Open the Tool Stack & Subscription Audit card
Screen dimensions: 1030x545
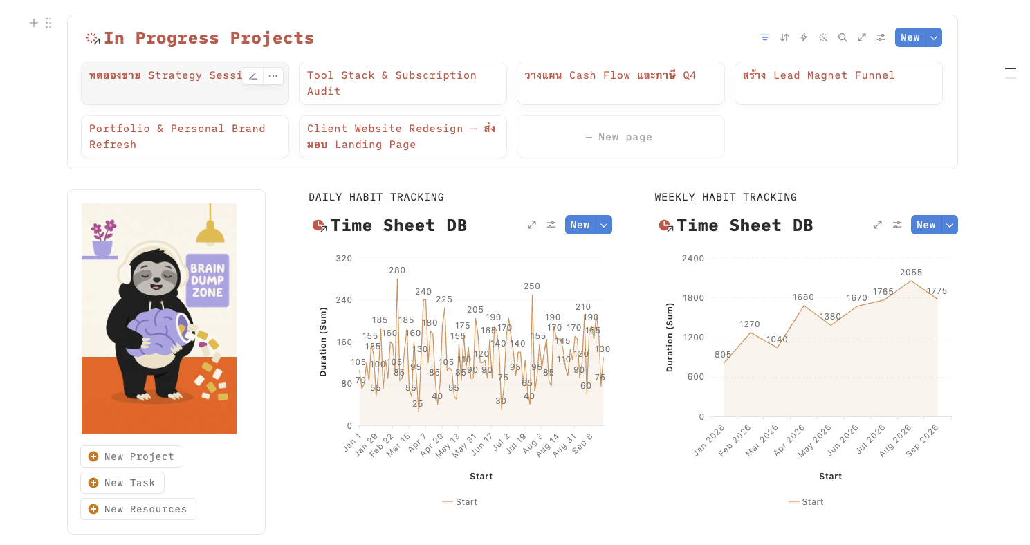(x=403, y=84)
